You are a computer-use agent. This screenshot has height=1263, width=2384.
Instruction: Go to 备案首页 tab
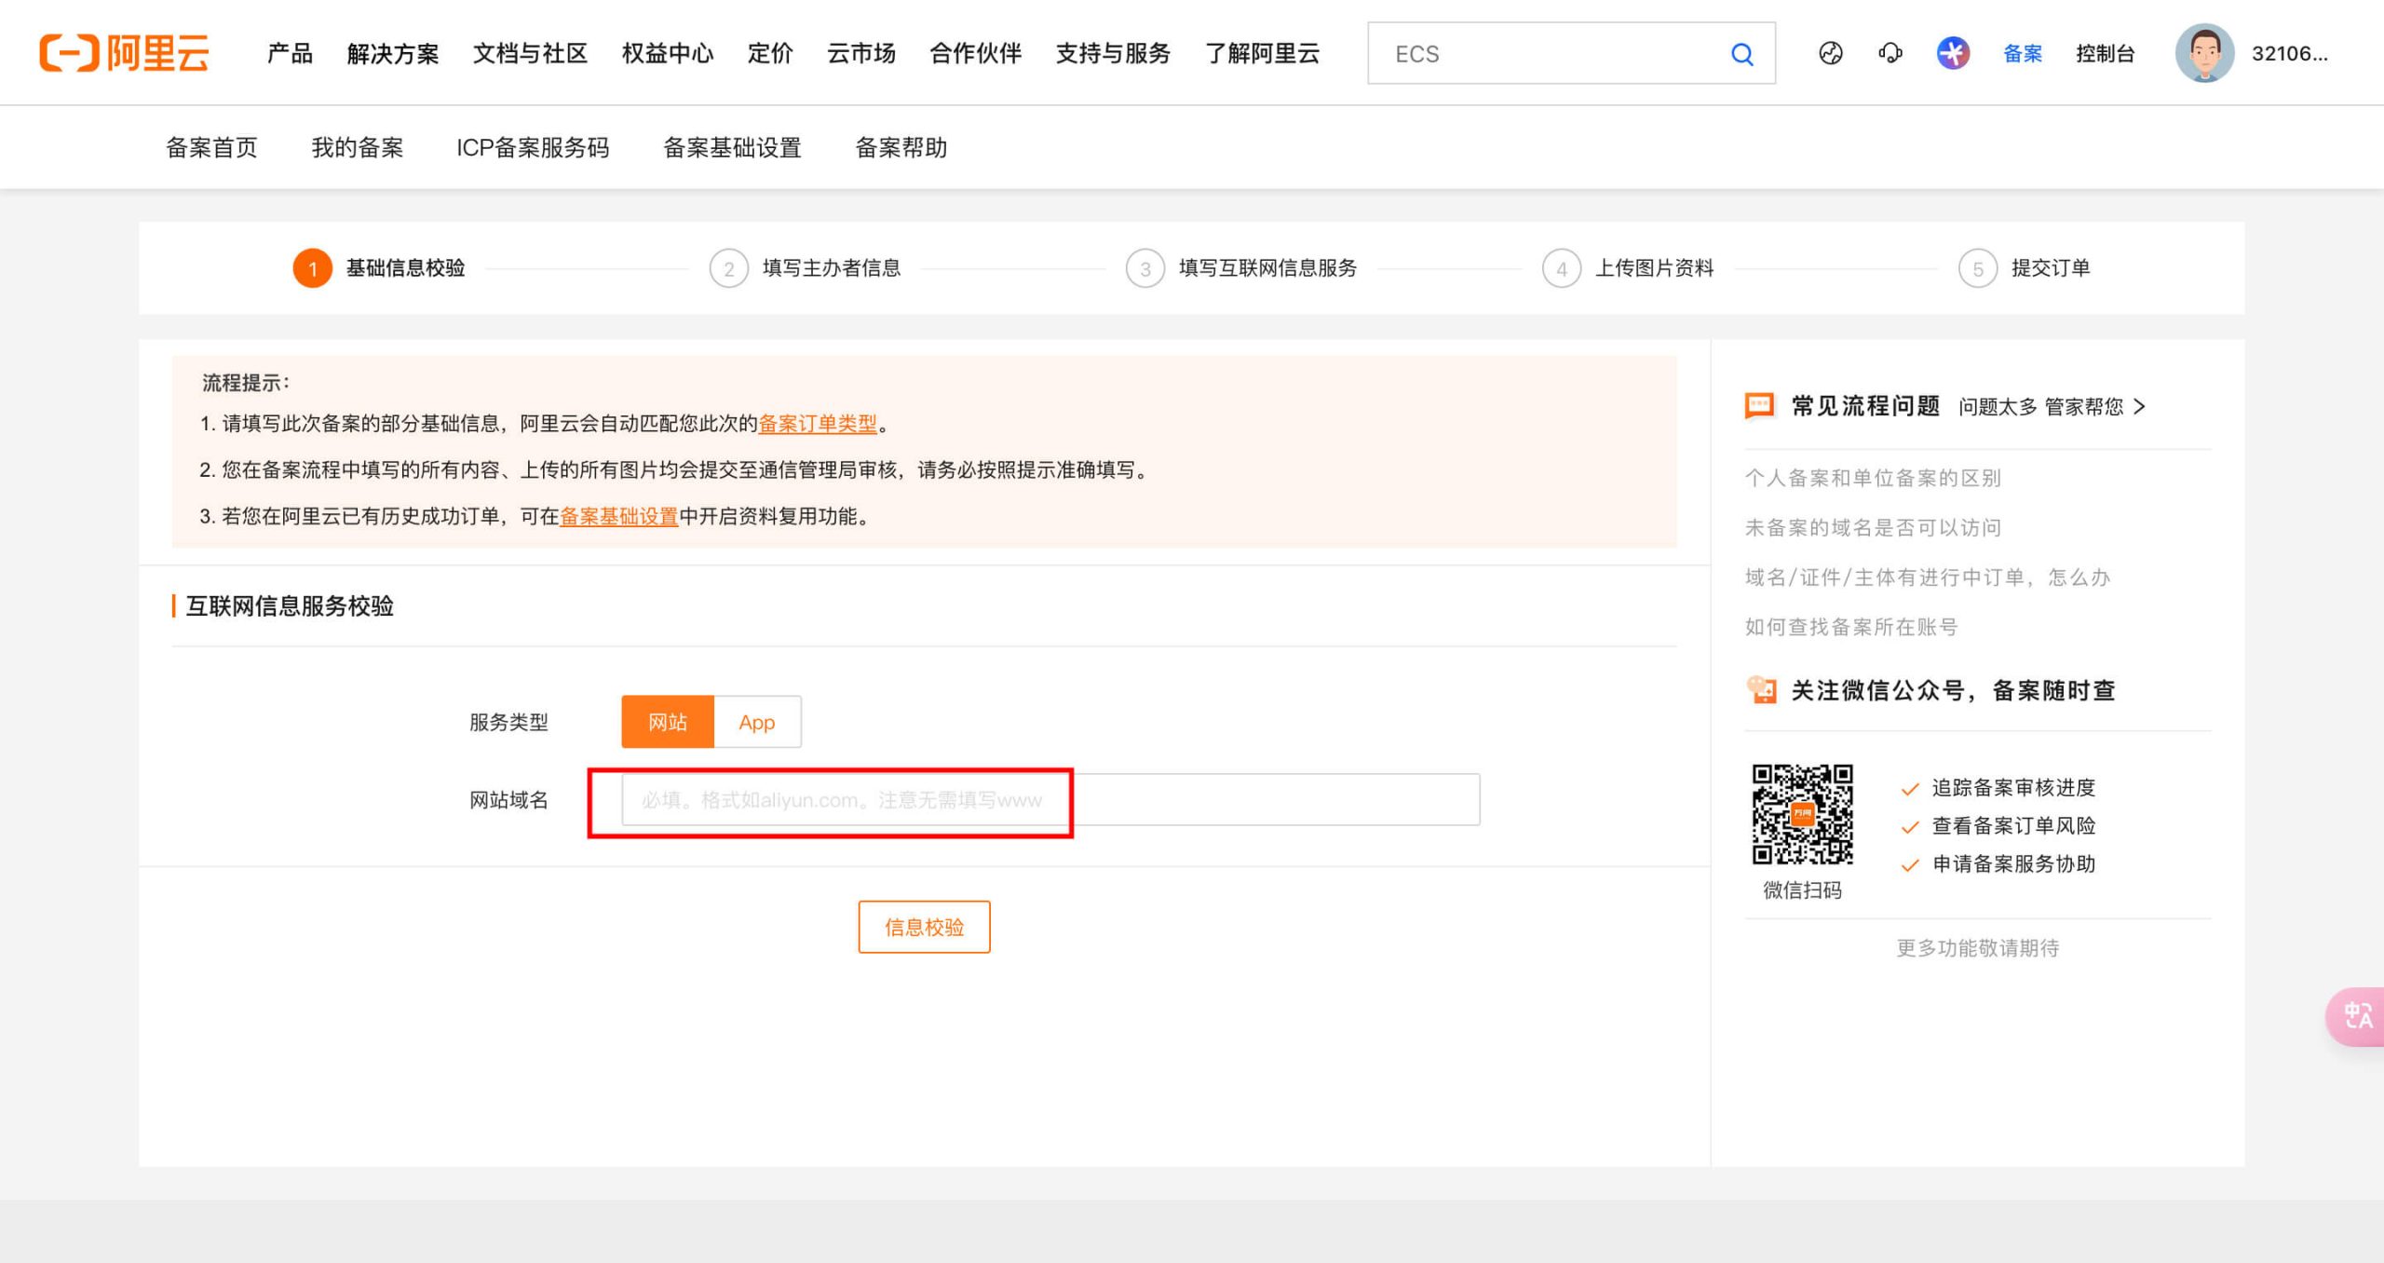[x=211, y=147]
